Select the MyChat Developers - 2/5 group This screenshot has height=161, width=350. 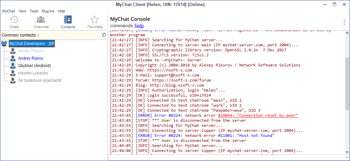click(32, 44)
